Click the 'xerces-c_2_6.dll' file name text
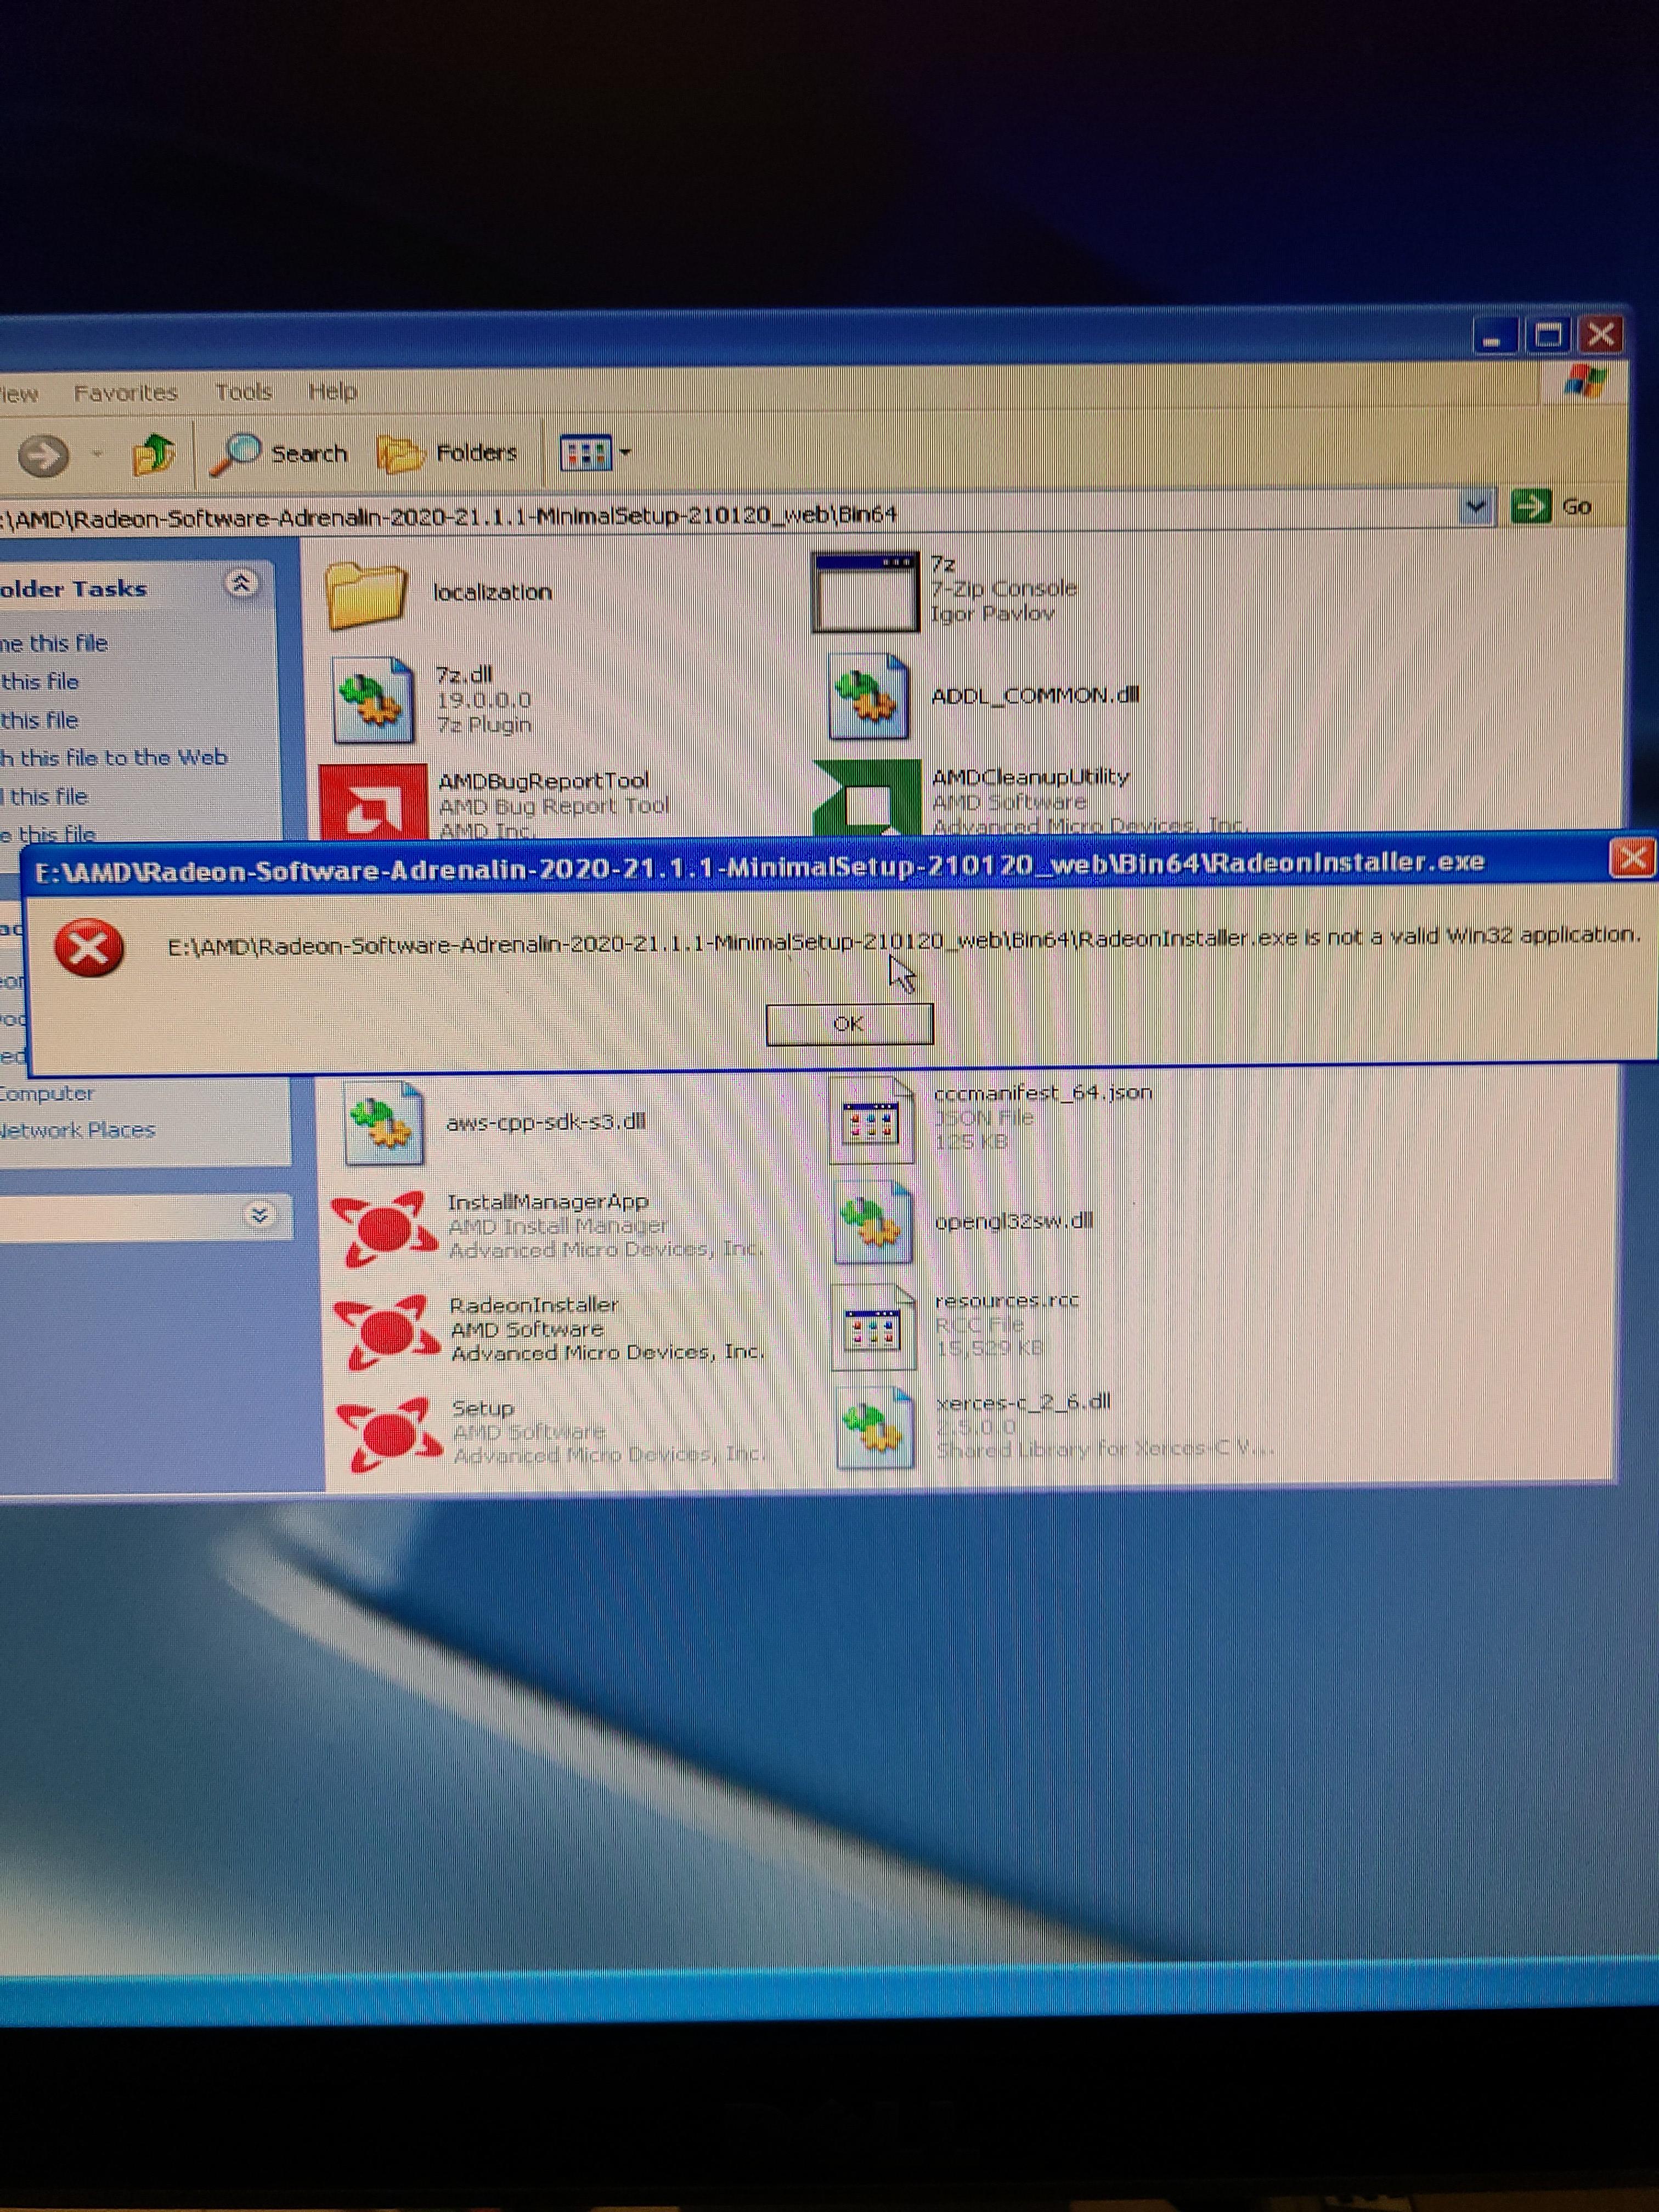This screenshot has height=2212, width=1659. (1023, 1402)
